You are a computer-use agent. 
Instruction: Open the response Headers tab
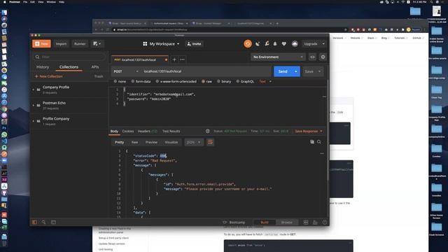tap(148, 131)
